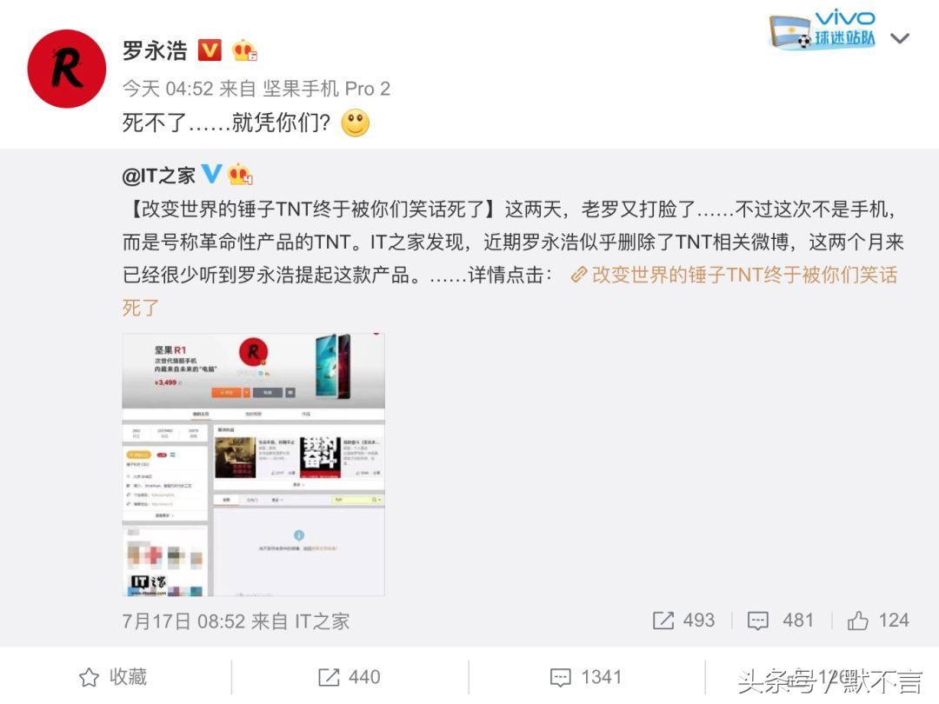Screen dimensions: 939x704
Task: View the attached screenshot thumbnail of 坚果R1 page
Action: tap(253, 464)
